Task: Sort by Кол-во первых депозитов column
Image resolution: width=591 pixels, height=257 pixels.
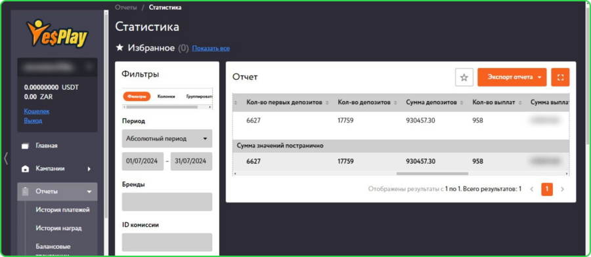Action: pos(327,102)
